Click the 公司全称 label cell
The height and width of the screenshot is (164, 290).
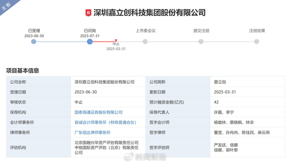39,82
